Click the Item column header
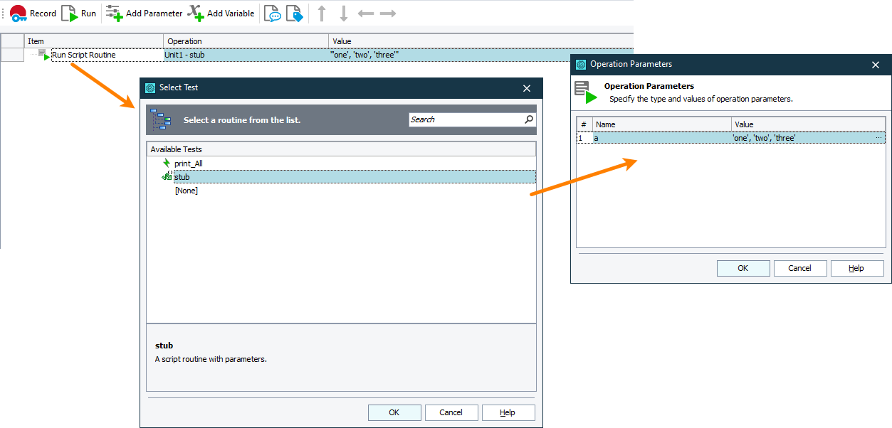This screenshot has width=892, height=428. coord(94,41)
